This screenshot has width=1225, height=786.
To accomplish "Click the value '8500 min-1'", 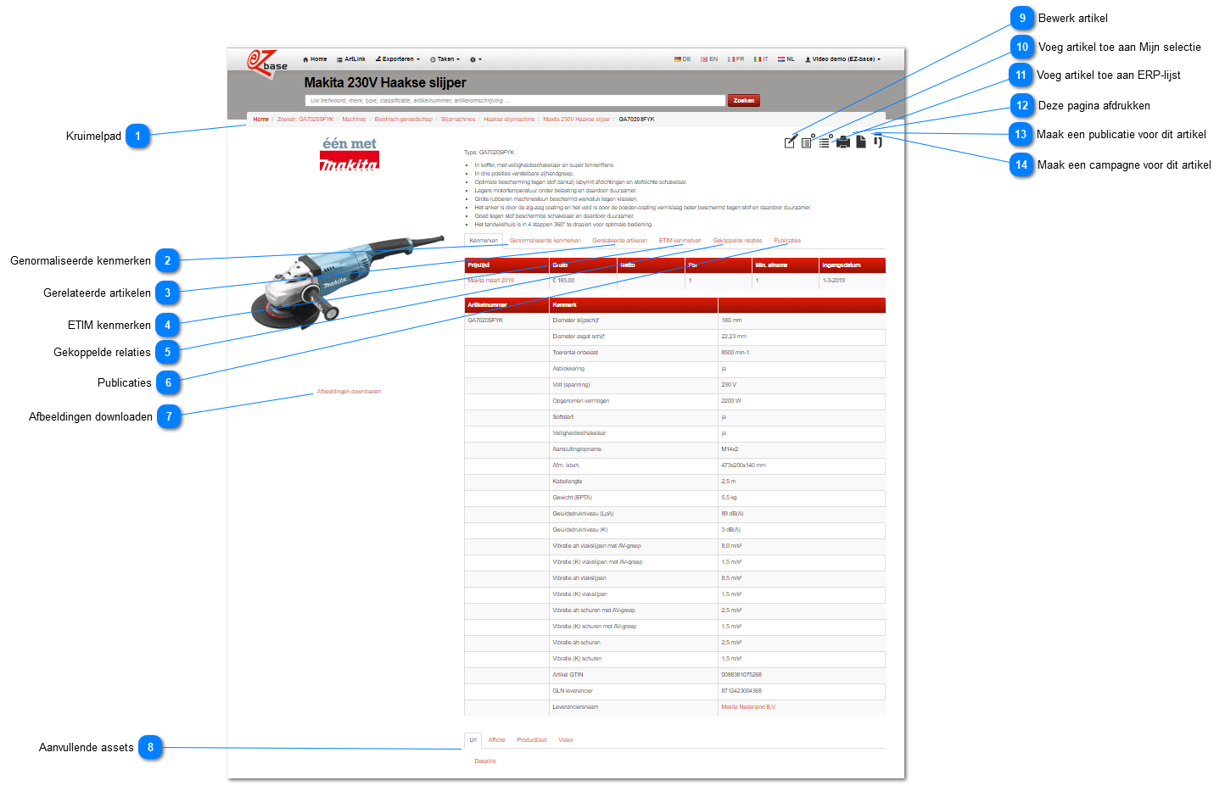I will pyautogui.click(x=735, y=353).
